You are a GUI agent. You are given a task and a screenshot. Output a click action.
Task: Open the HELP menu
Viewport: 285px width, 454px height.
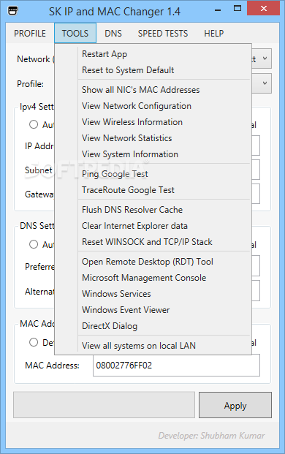[x=214, y=34]
